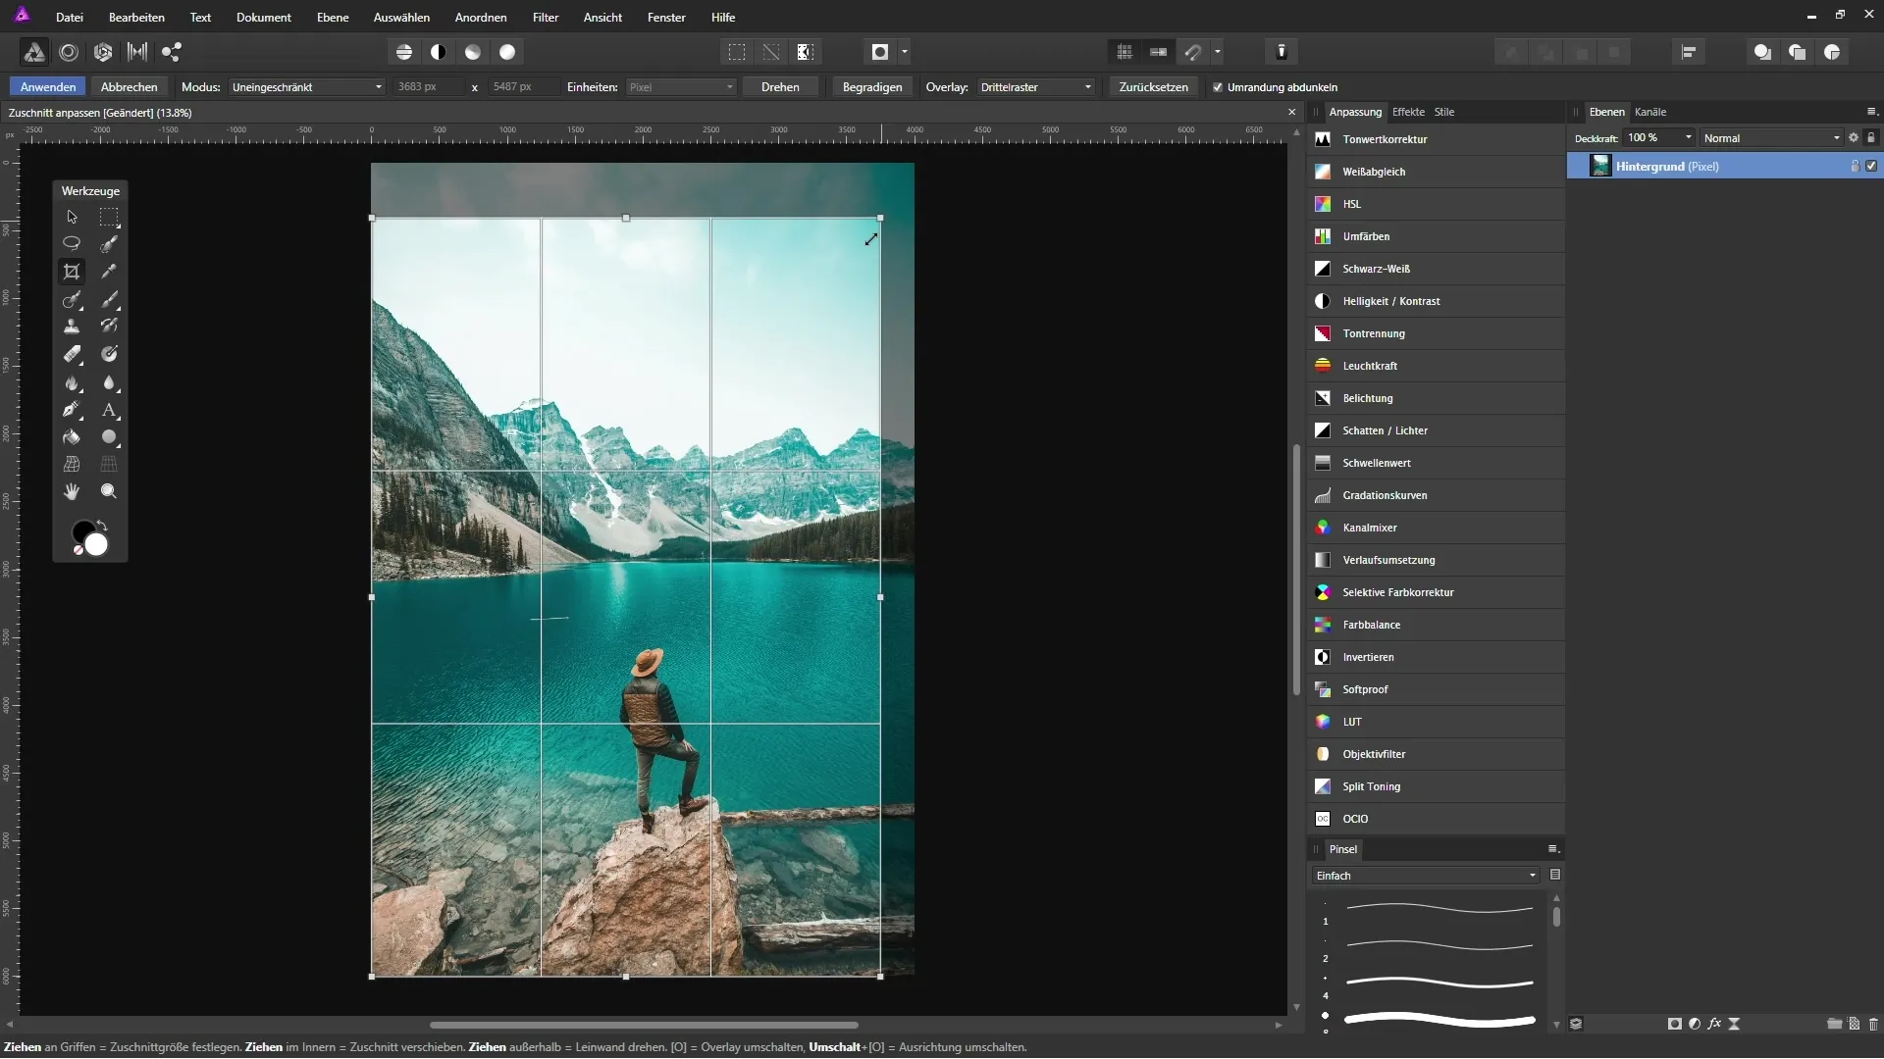
Task: Open layer effects fx icon
Action: pyautogui.click(x=1714, y=1024)
